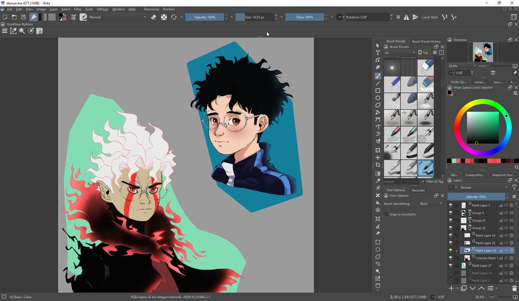
Task: Open the Filter menu
Action: point(77,9)
